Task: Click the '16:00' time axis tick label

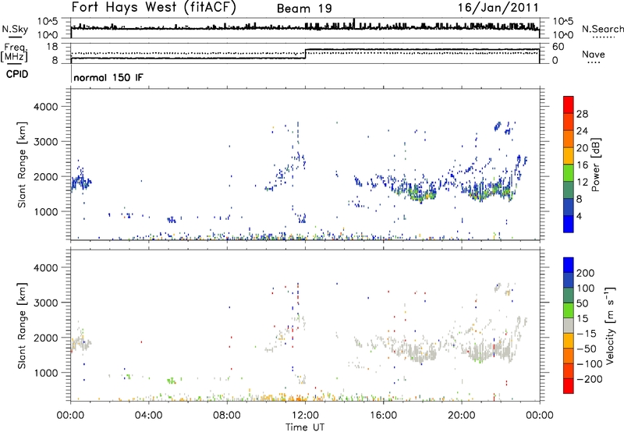Action: [x=384, y=416]
